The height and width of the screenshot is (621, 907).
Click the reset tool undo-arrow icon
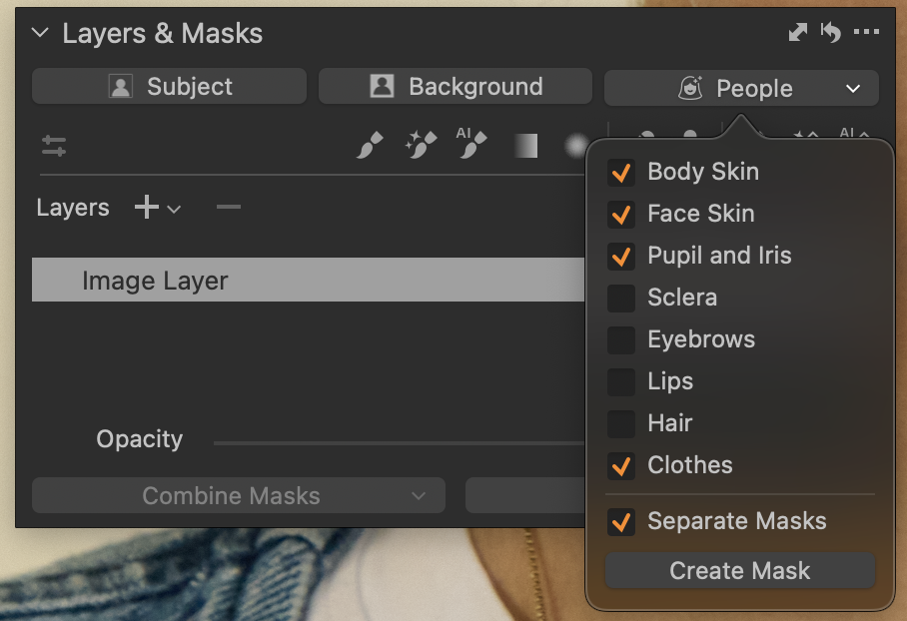click(830, 32)
